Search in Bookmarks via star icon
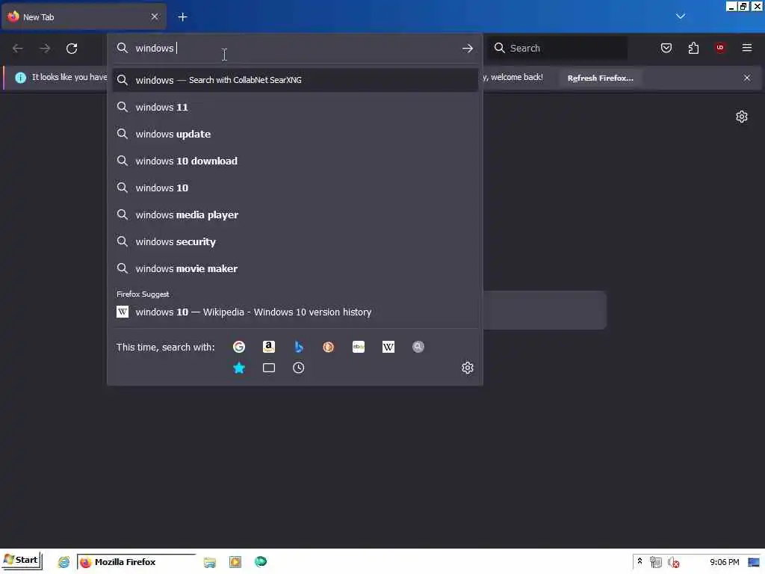The height and width of the screenshot is (574, 765). [239, 368]
